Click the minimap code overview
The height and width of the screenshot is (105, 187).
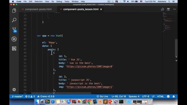pyautogui.click(x=169, y=22)
